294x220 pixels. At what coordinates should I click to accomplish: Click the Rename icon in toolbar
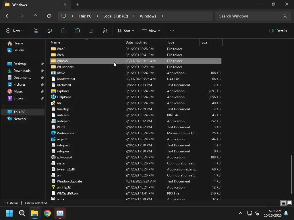(x=77, y=31)
